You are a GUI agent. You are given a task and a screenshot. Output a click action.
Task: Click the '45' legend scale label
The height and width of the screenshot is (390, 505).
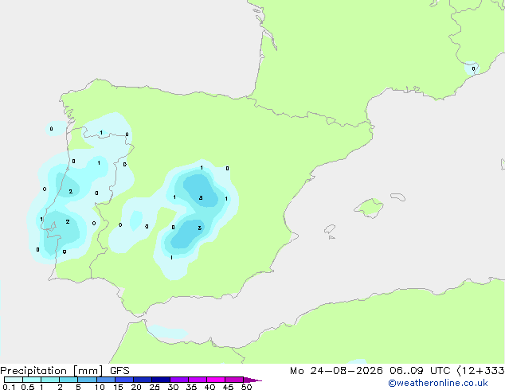[228, 387]
